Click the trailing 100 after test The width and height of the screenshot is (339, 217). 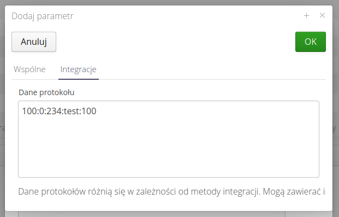coord(89,111)
